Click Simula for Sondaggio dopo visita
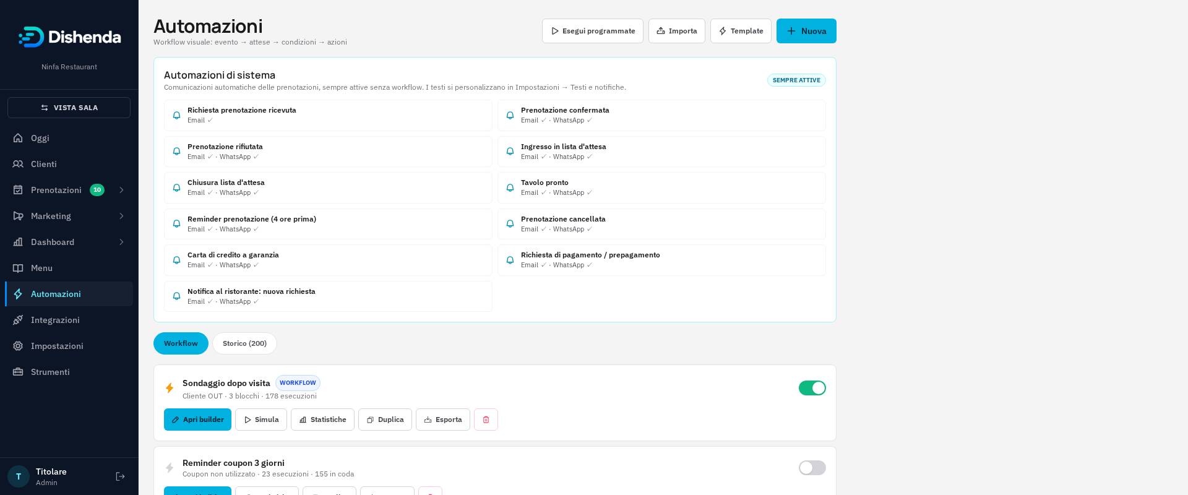This screenshot has width=1188, height=495. coord(261,420)
